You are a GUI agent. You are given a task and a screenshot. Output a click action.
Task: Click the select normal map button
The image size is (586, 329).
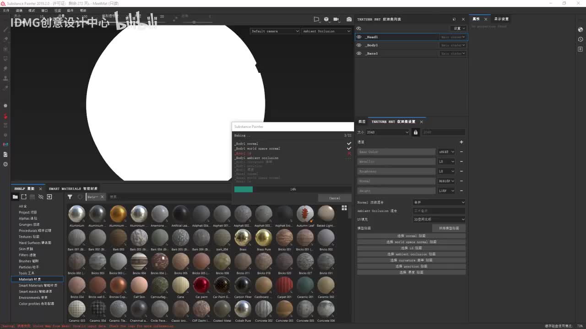pos(411,236)
